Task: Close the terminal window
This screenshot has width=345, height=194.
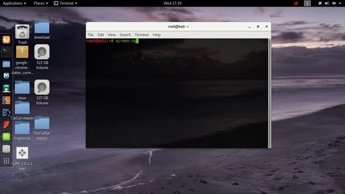Action: pyautogui.click(x=267, y=26)
